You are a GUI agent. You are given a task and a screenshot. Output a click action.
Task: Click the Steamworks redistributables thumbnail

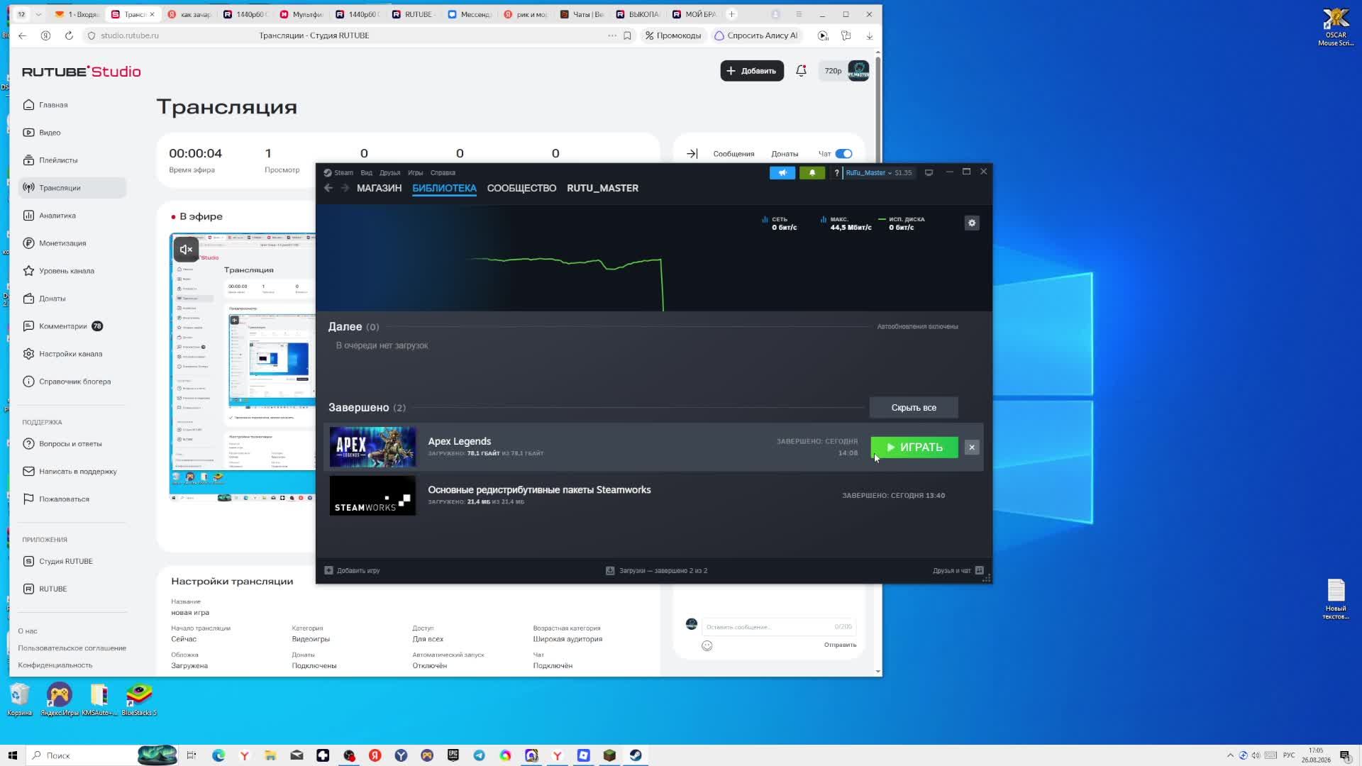372,495
